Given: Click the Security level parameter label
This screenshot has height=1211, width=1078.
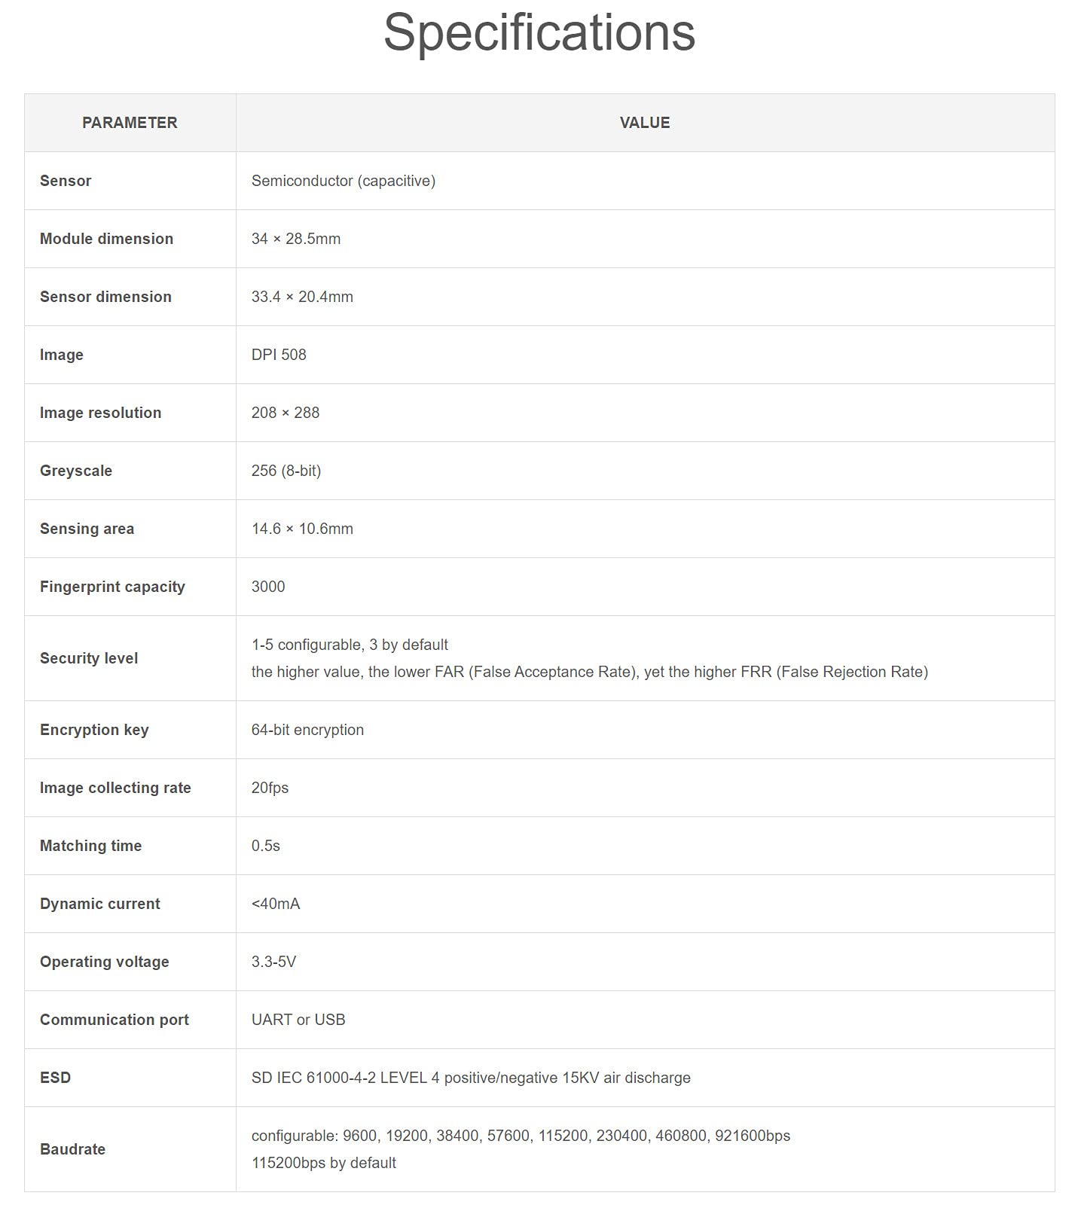Looking at the screenshot, I should pos(89,658).
